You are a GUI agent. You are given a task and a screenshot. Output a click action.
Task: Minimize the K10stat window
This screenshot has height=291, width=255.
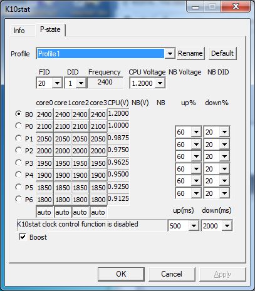point(195,8)
